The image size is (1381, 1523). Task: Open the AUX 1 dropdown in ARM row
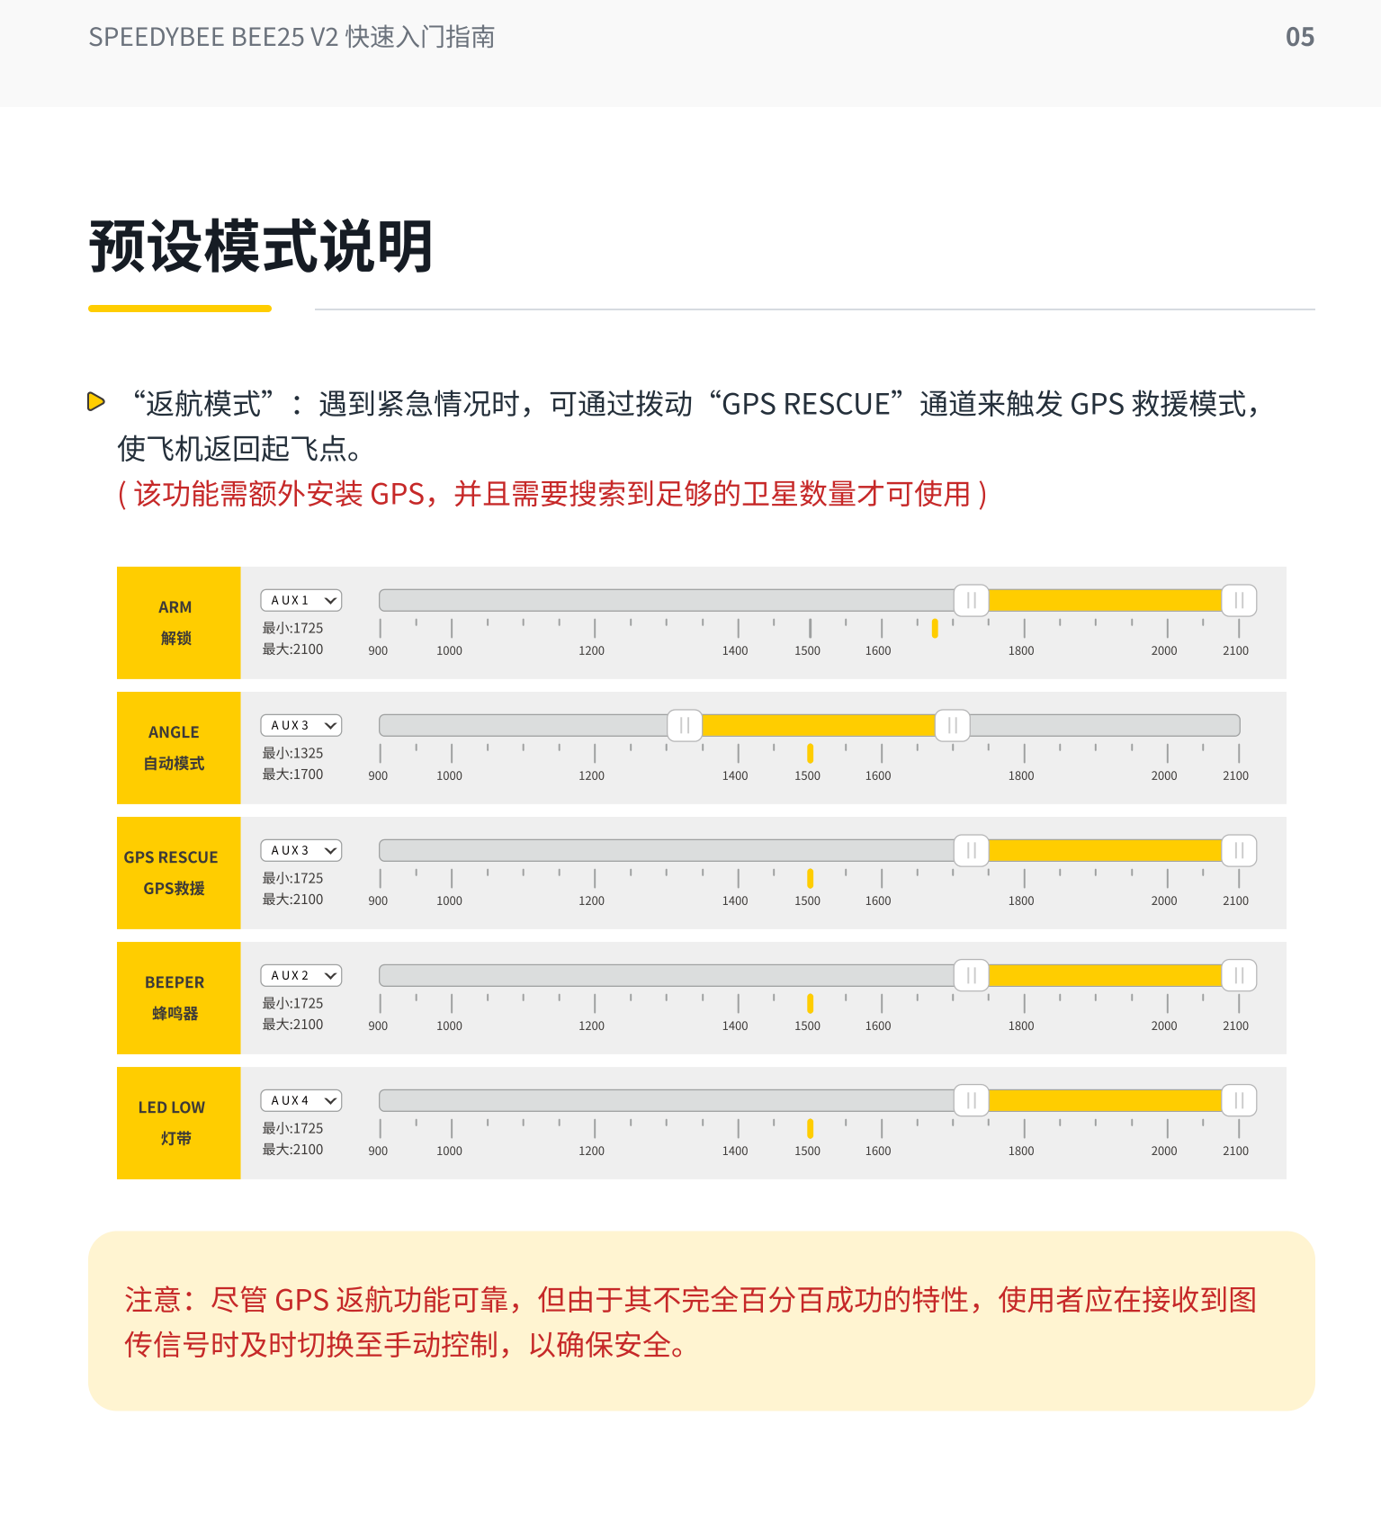pos(301,600)
